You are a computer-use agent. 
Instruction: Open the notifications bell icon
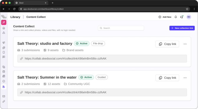click(176, 17)
